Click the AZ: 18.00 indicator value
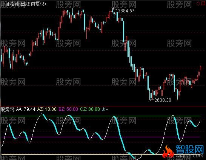This screenshot has width=206, height=160. pos(47,109)
